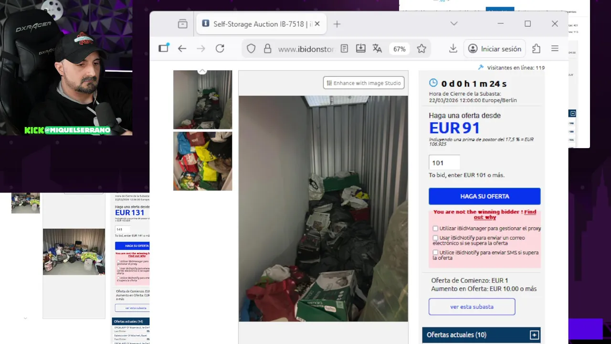
Task: Click the install site as app icon
Action: click(361, 49)
